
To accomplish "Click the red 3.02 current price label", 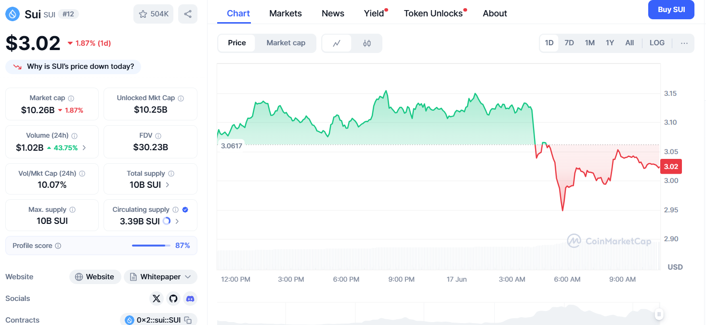I will [x=671, y=167].
